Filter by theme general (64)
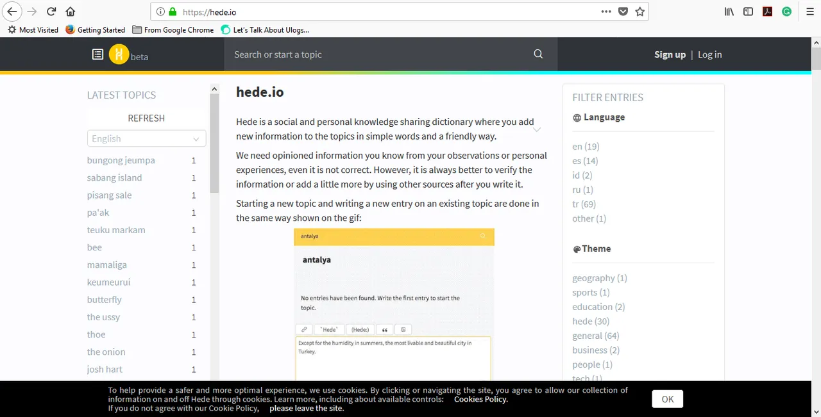821x417 pixels. [596, 336]
